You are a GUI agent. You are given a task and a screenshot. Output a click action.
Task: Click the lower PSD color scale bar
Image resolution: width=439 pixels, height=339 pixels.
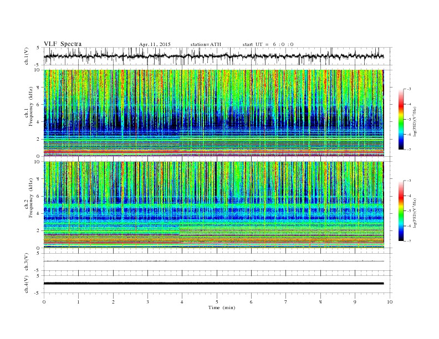[x=401, y=210]
